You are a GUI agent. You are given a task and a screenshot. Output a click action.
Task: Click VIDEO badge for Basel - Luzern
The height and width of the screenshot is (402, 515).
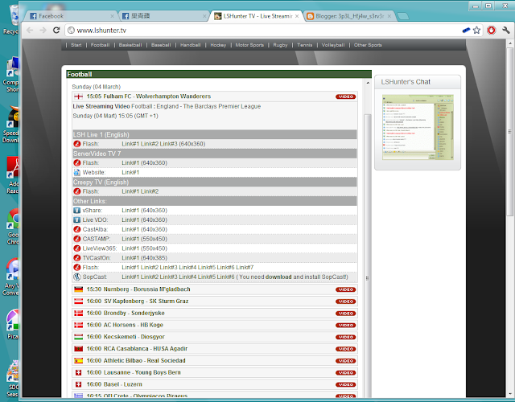345,384
